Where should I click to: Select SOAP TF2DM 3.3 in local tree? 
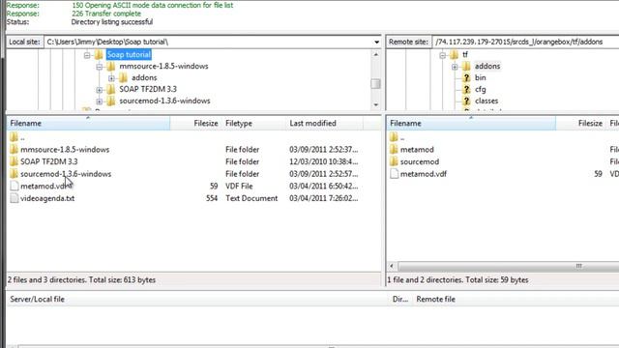148,89
